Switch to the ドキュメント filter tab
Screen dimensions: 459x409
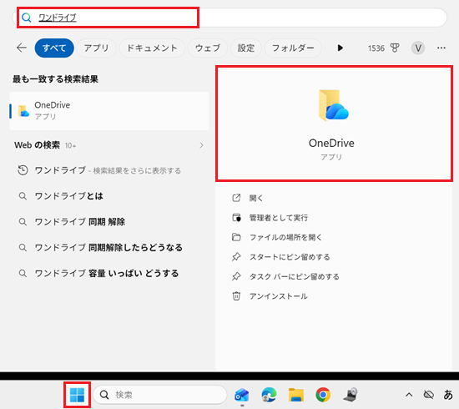pyautogui.click(x=152, y=48)
